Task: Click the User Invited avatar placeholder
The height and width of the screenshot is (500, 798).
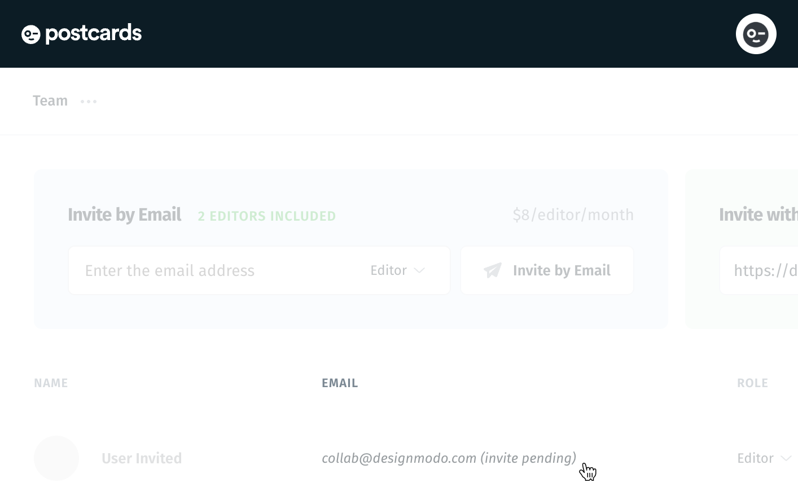Action: 56,458
